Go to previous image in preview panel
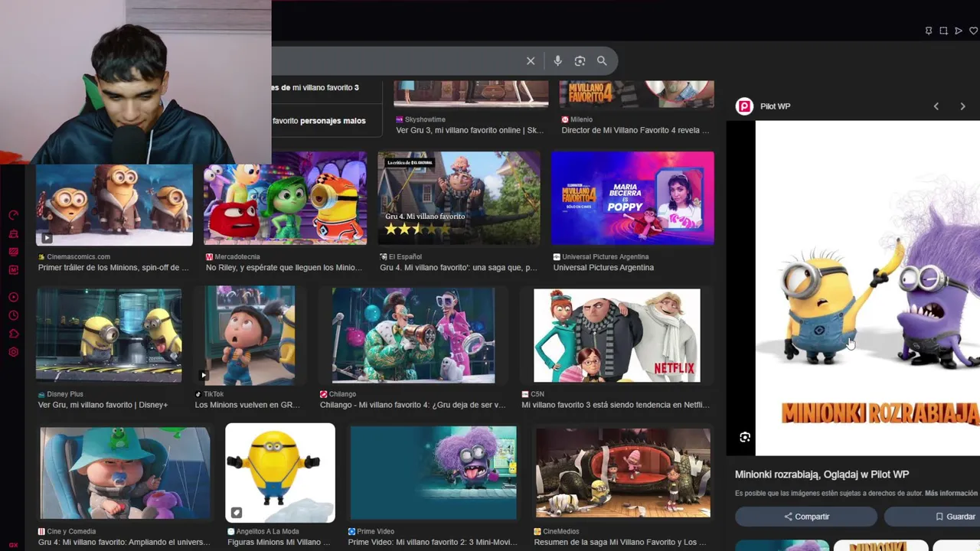Viewport: 980px width, 551px height. pos(936,106)
